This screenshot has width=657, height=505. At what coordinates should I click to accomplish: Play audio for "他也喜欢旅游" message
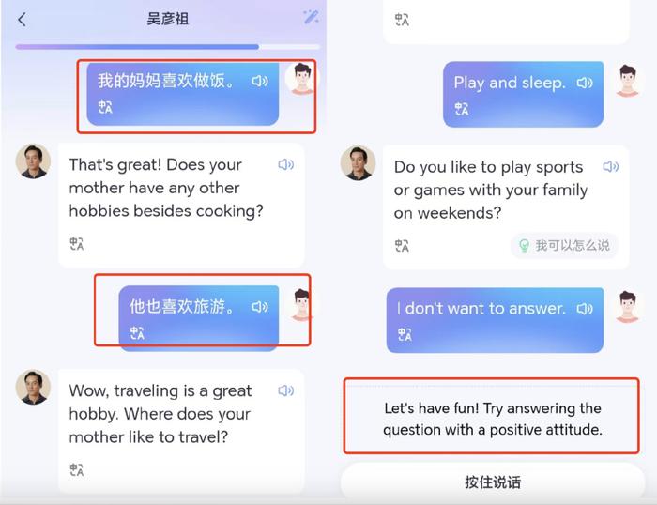click(260, 307)
